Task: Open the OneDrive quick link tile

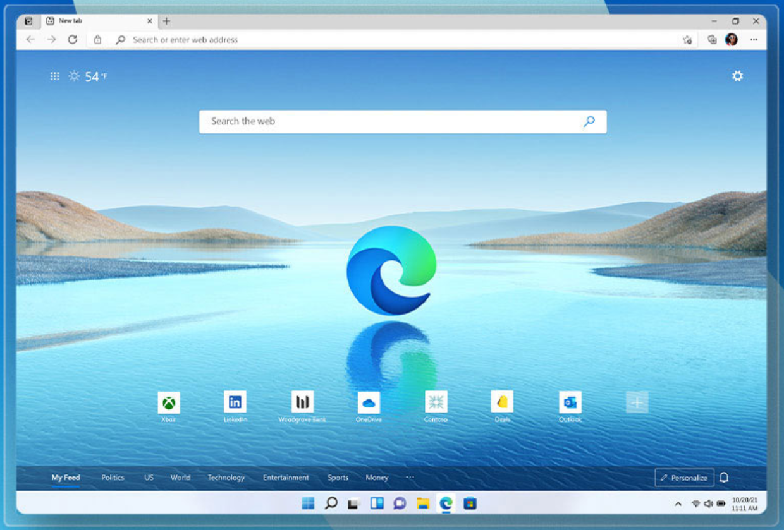Action: (369, 402)
